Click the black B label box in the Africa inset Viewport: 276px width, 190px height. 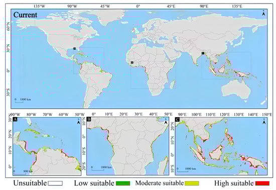(x=89, y=120)
